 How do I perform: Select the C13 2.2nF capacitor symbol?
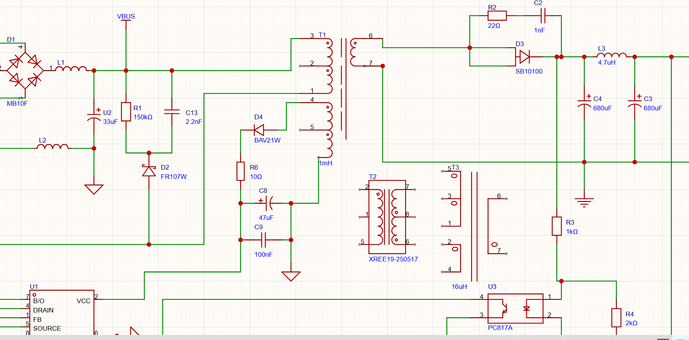[x=172, y=112]
